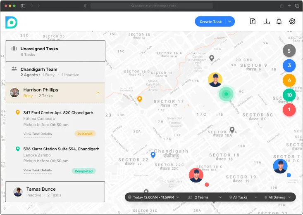
Task: Open the All Drivers filter dropdown
Action: tap(278, 197)
